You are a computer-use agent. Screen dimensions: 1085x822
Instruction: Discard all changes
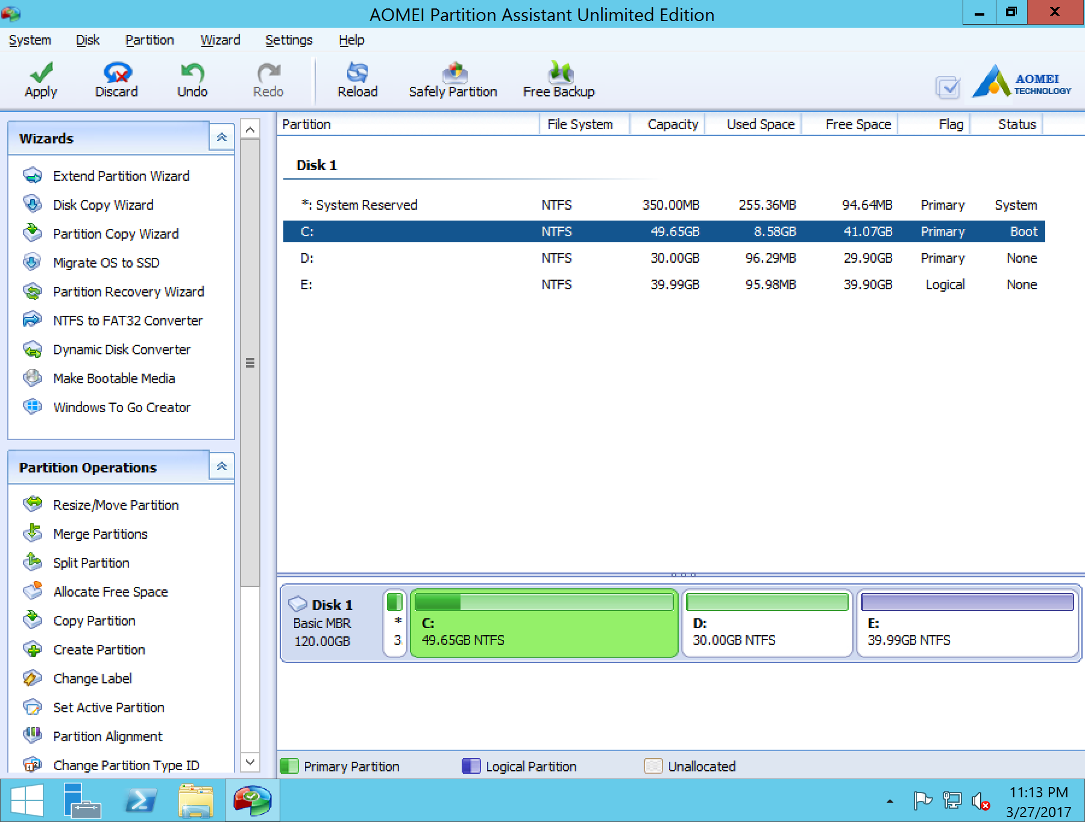pos(116,80)
